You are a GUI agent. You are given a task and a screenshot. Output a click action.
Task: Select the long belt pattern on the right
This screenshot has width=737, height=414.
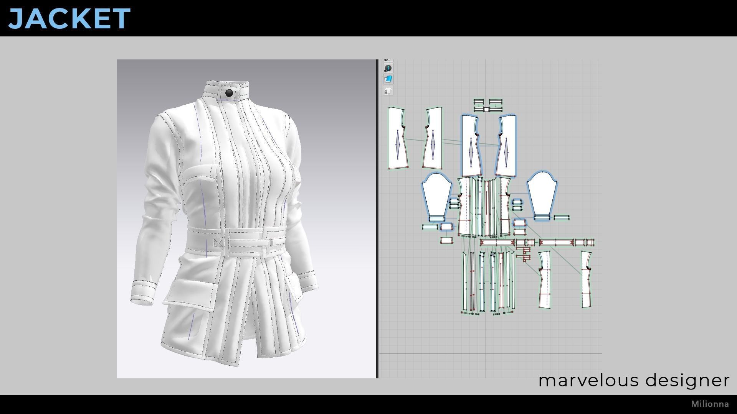(556, 243)
